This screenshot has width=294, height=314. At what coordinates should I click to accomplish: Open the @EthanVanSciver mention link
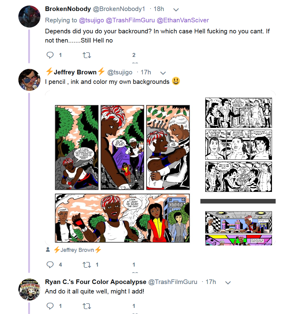point(183,20)
